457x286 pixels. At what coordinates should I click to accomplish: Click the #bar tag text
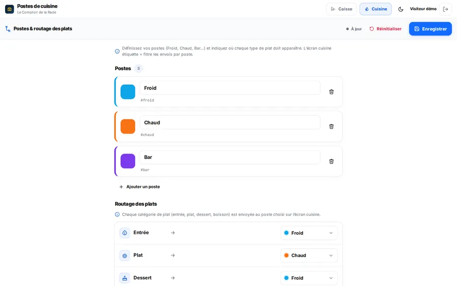click(145, 170)
